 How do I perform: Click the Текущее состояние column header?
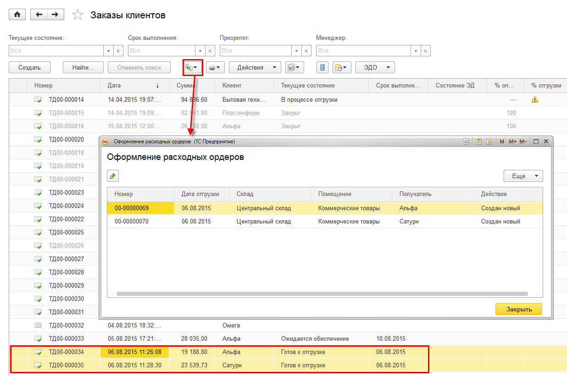coord(321,85)
